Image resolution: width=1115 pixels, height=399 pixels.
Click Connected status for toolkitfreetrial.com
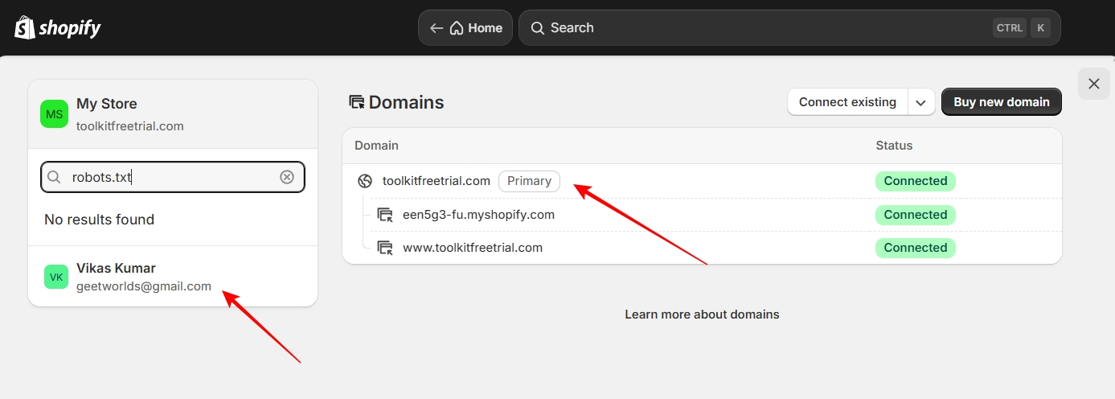point(916,181)
